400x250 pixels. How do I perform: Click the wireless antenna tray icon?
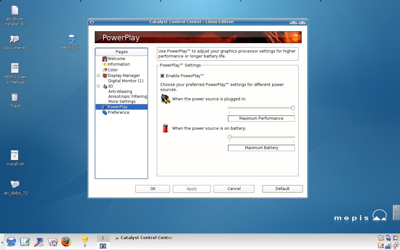396,246
